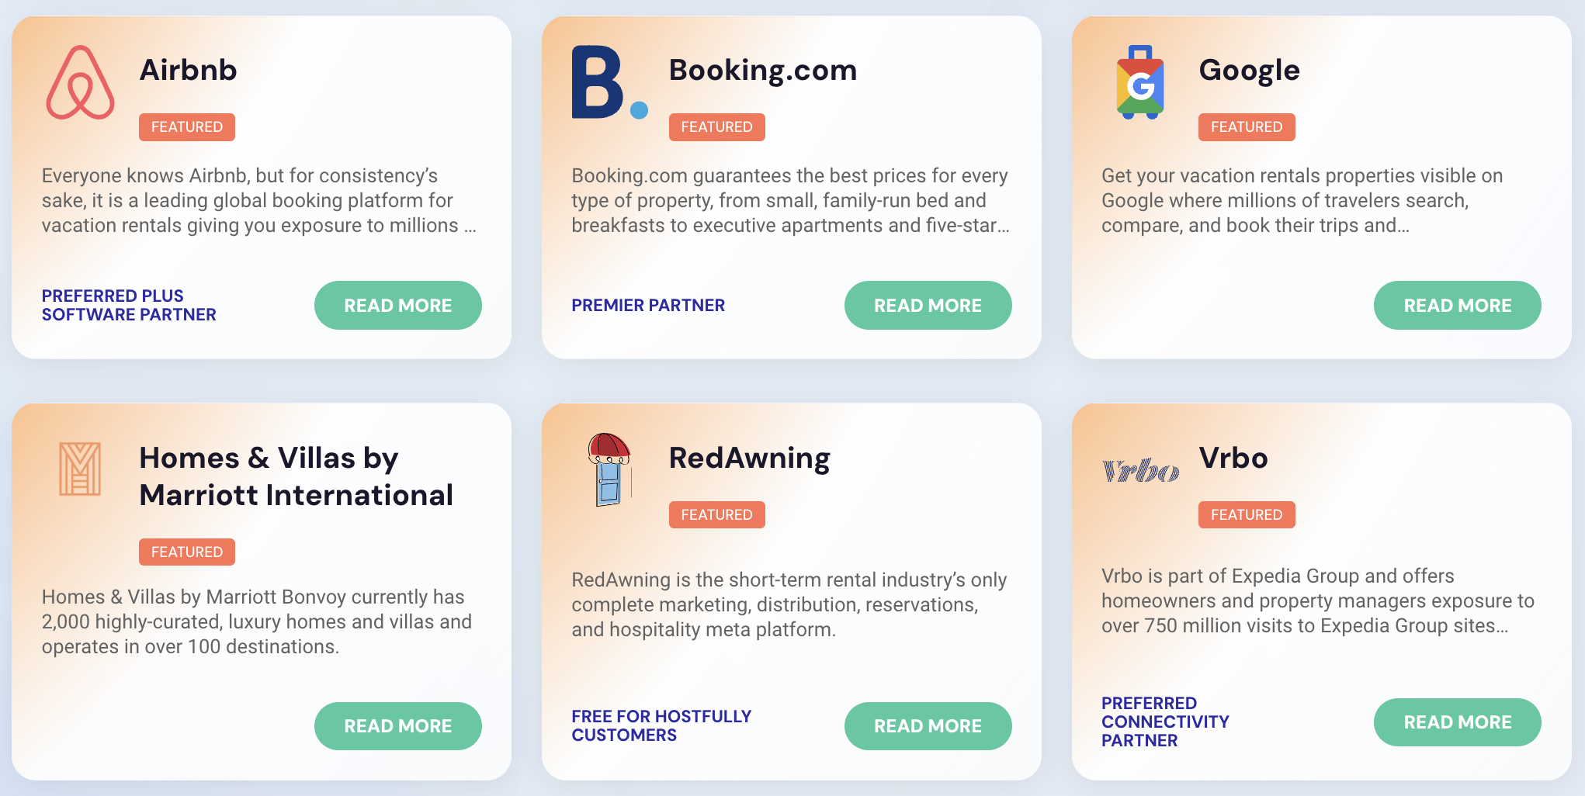The image size is (1585, 796).
Task: Click the PREFERRED CONNECTIVITY PARTNER label
Action: pos(1164,722)
